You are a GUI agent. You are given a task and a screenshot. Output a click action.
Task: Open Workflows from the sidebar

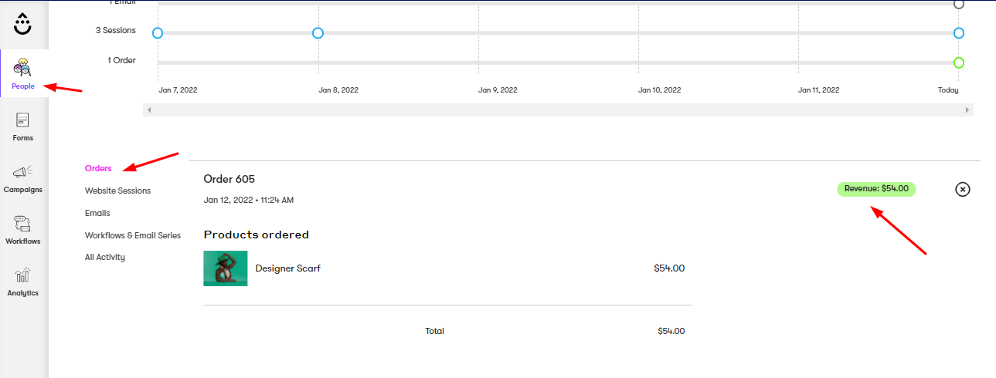23,230
